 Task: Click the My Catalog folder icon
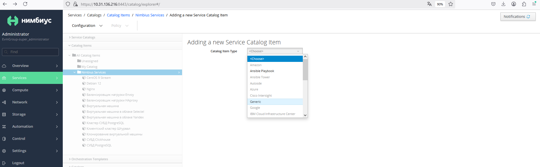pyautogui.click(x=79, y=66)
